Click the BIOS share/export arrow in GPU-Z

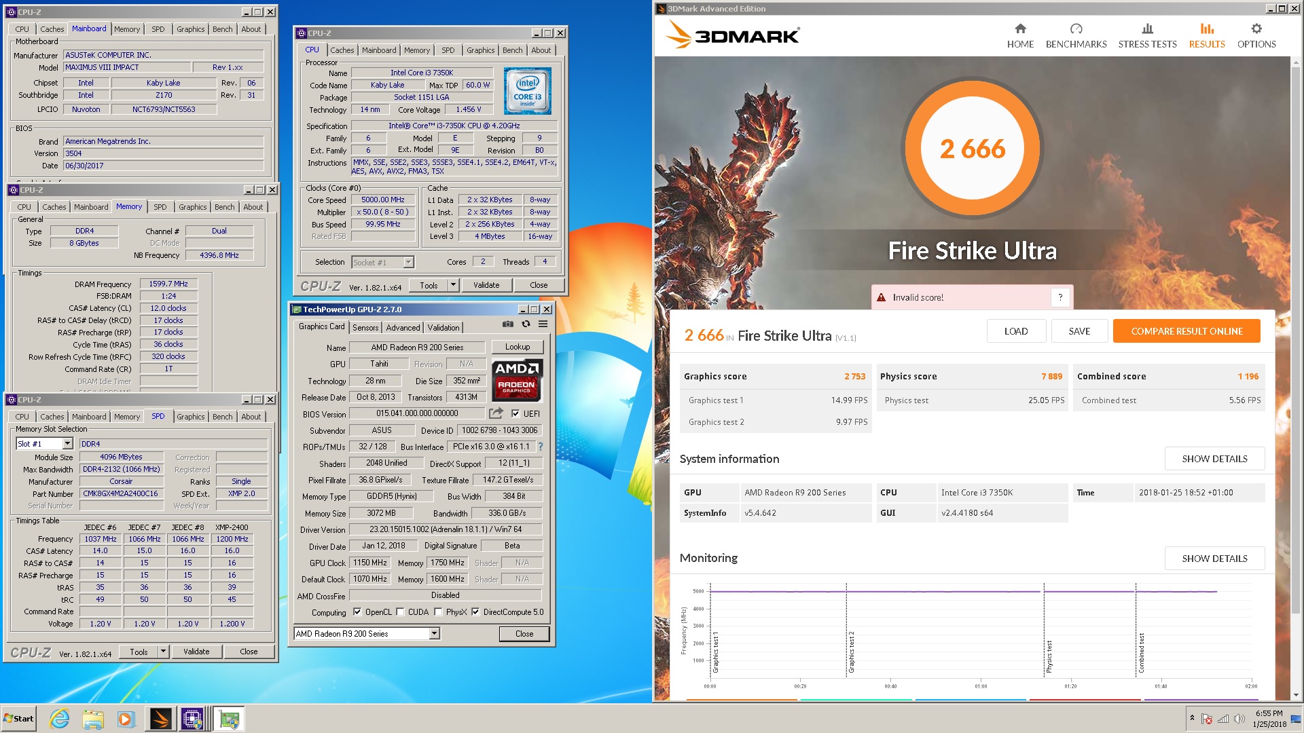[496, 413]
